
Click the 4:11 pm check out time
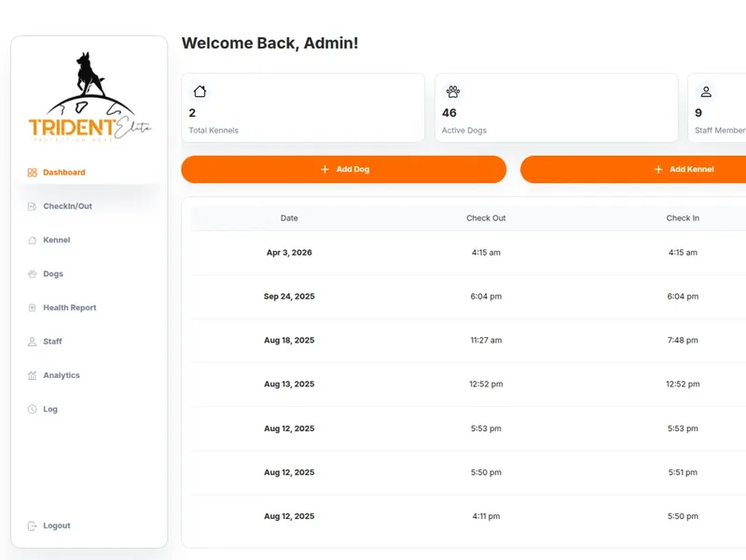point(486,516)
